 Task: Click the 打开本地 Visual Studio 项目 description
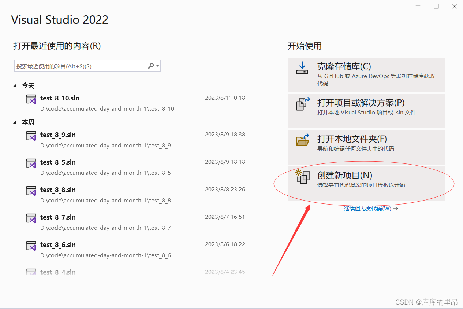pos(366,113)
